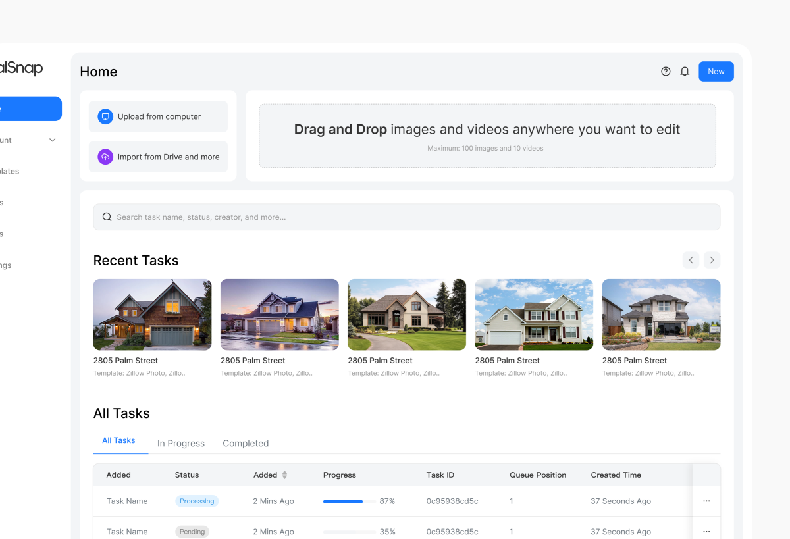Switch to the In Progress tab
This screenshot has width=790, height=539.
pos(181,444)
